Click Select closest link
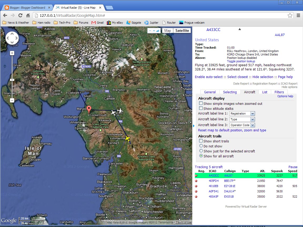The width and height of the screenshot is (303, 227). [x=238, y=77]
